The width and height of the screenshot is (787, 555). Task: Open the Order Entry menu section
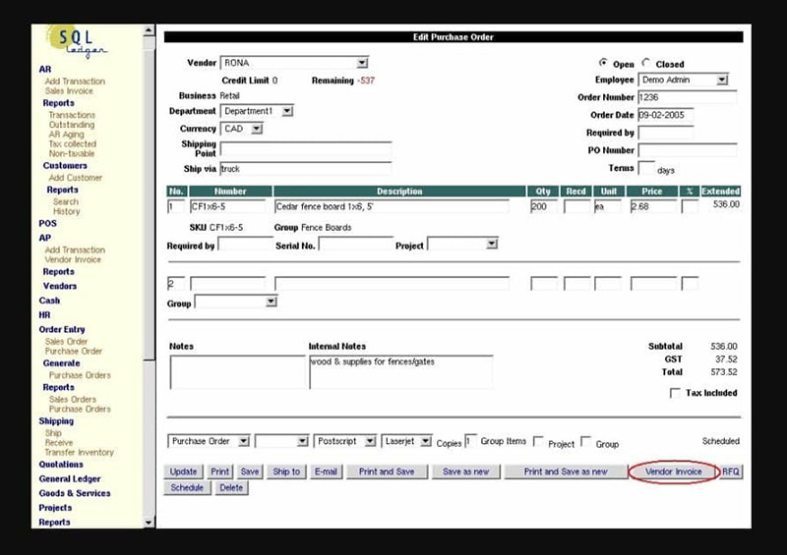pyautogui.click(x=62, y=329)
